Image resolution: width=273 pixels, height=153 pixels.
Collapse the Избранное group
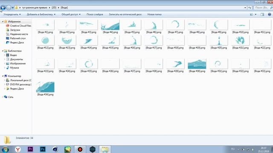[3, 22]
